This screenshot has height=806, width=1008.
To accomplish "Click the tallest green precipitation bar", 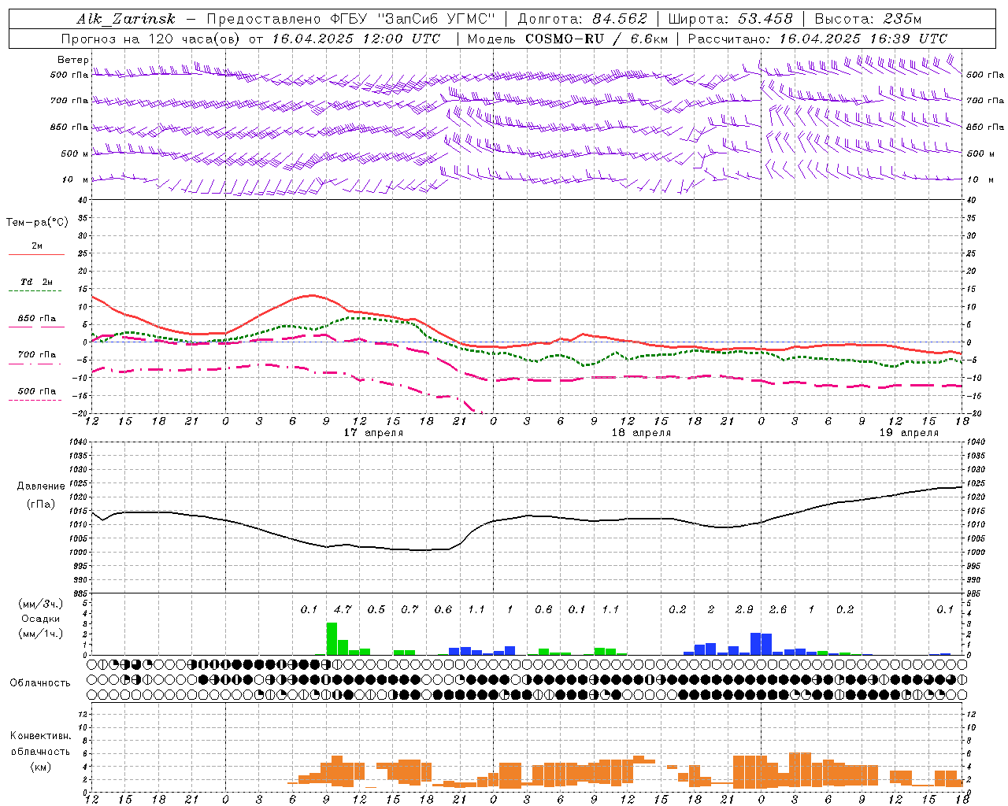I will (332, 638).
